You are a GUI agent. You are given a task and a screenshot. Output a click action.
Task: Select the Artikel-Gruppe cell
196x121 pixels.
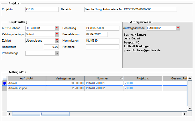click(x=27, y=88)
